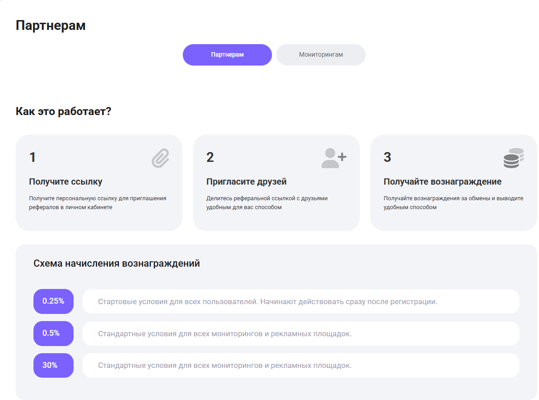Click the Получите ссылку card heading
Viewport: 539px width, 400px height.
coord(66,182)
